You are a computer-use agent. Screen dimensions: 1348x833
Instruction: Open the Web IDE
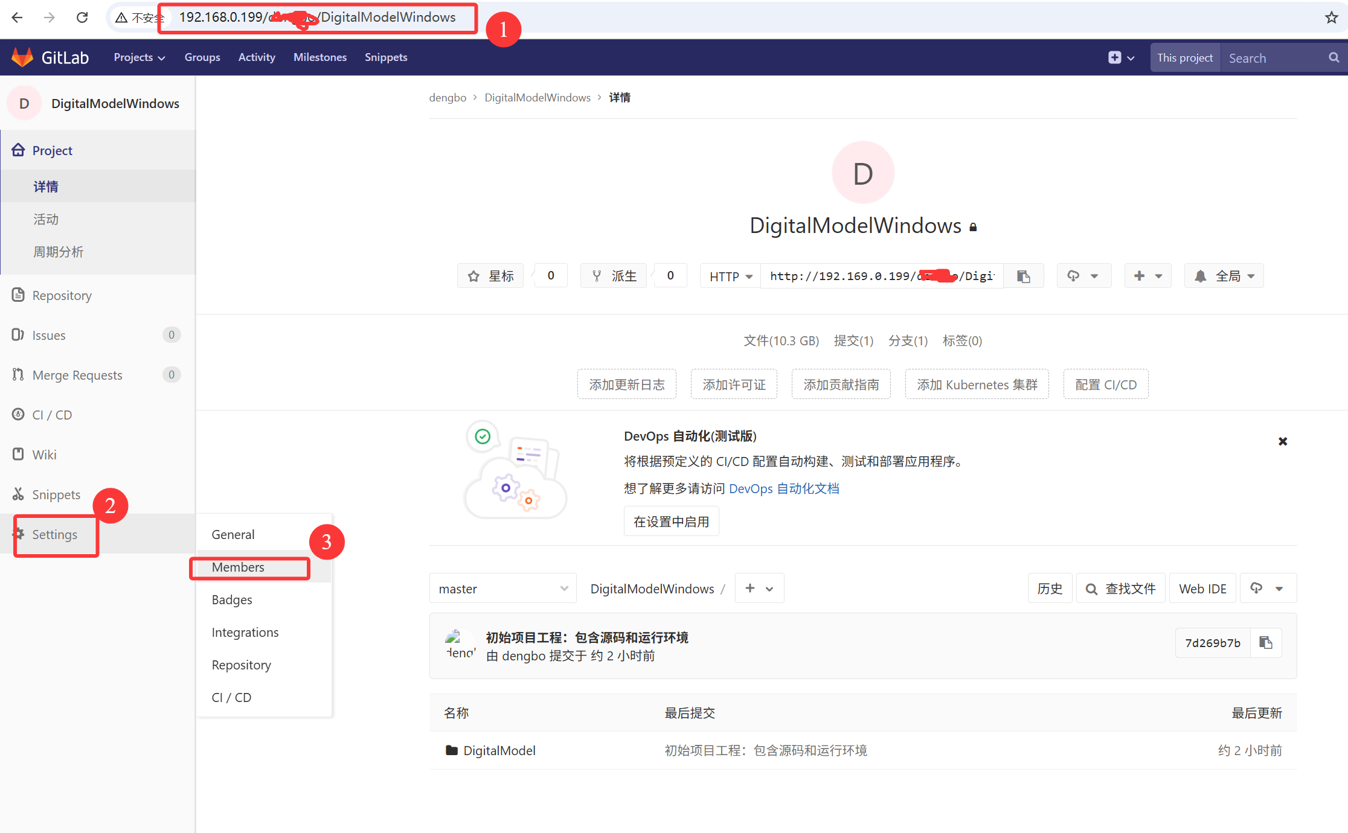coord(1202,588)
